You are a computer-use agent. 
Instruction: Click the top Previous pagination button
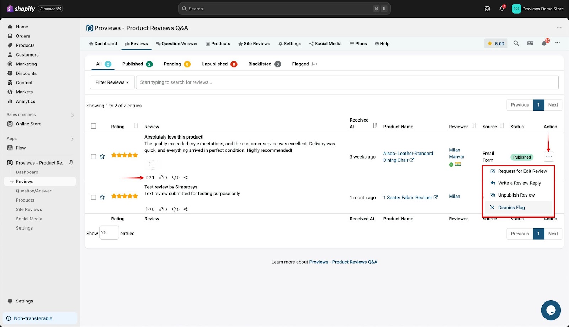click(520, 105)
